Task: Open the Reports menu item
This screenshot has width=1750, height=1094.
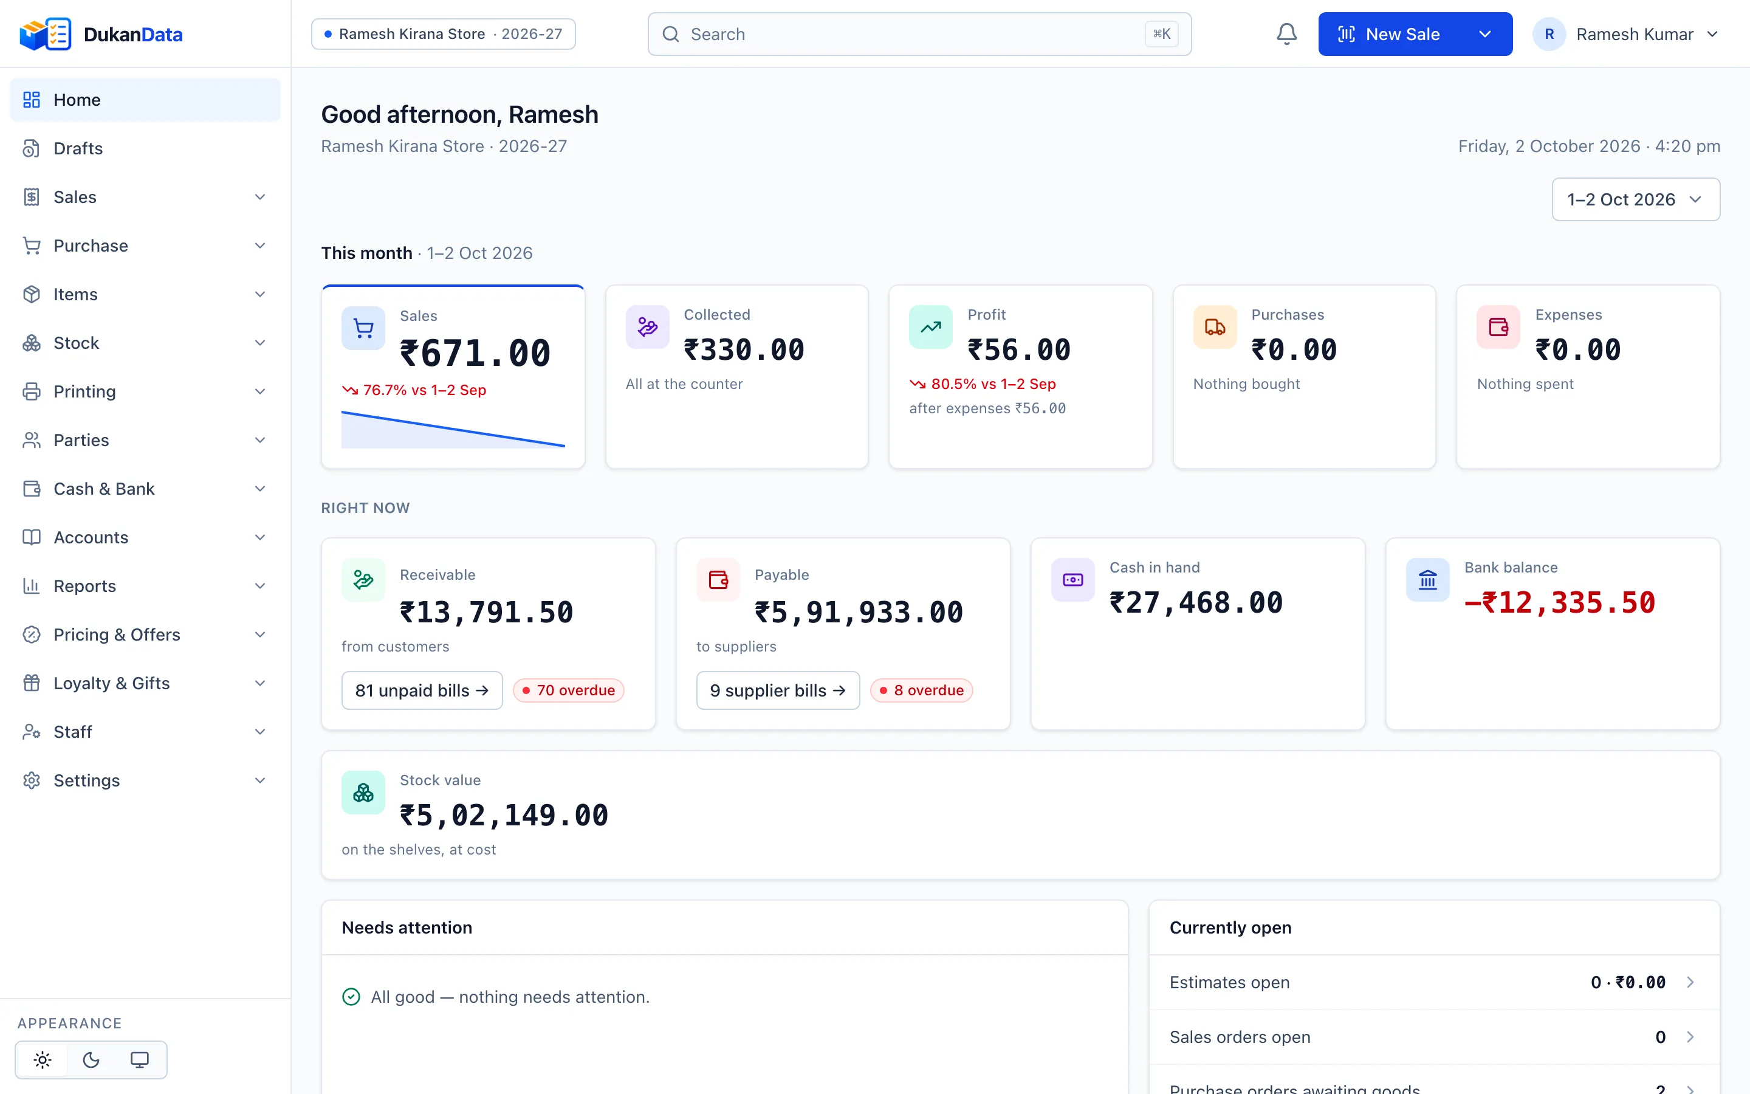Action: pos(145,586)
